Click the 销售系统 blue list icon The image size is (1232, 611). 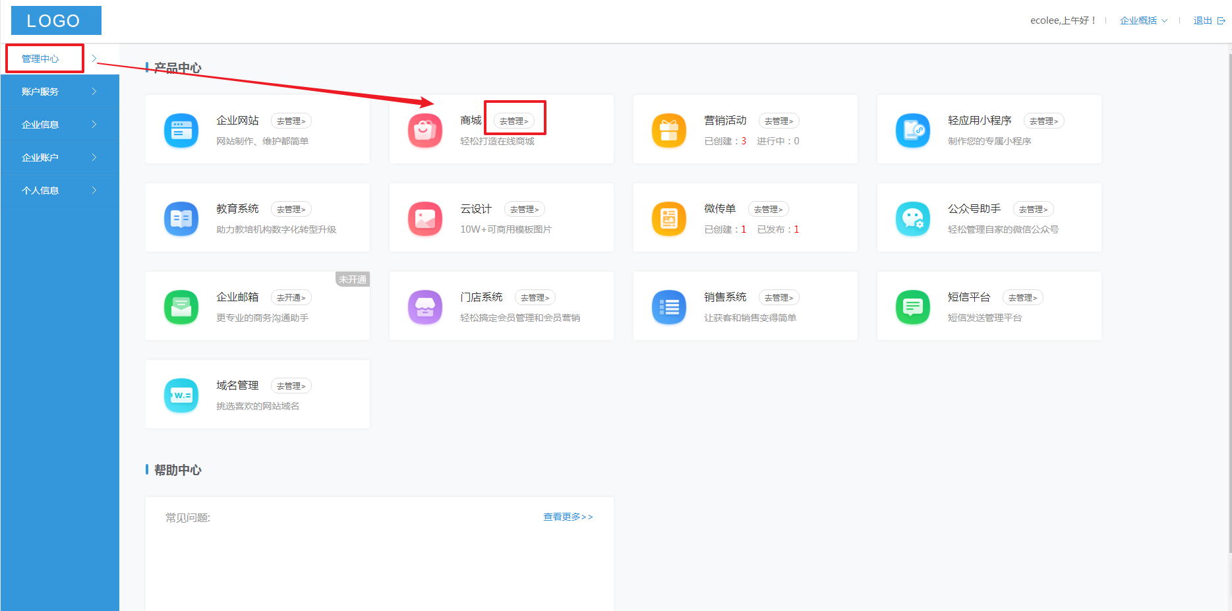[x=669, y=307]
